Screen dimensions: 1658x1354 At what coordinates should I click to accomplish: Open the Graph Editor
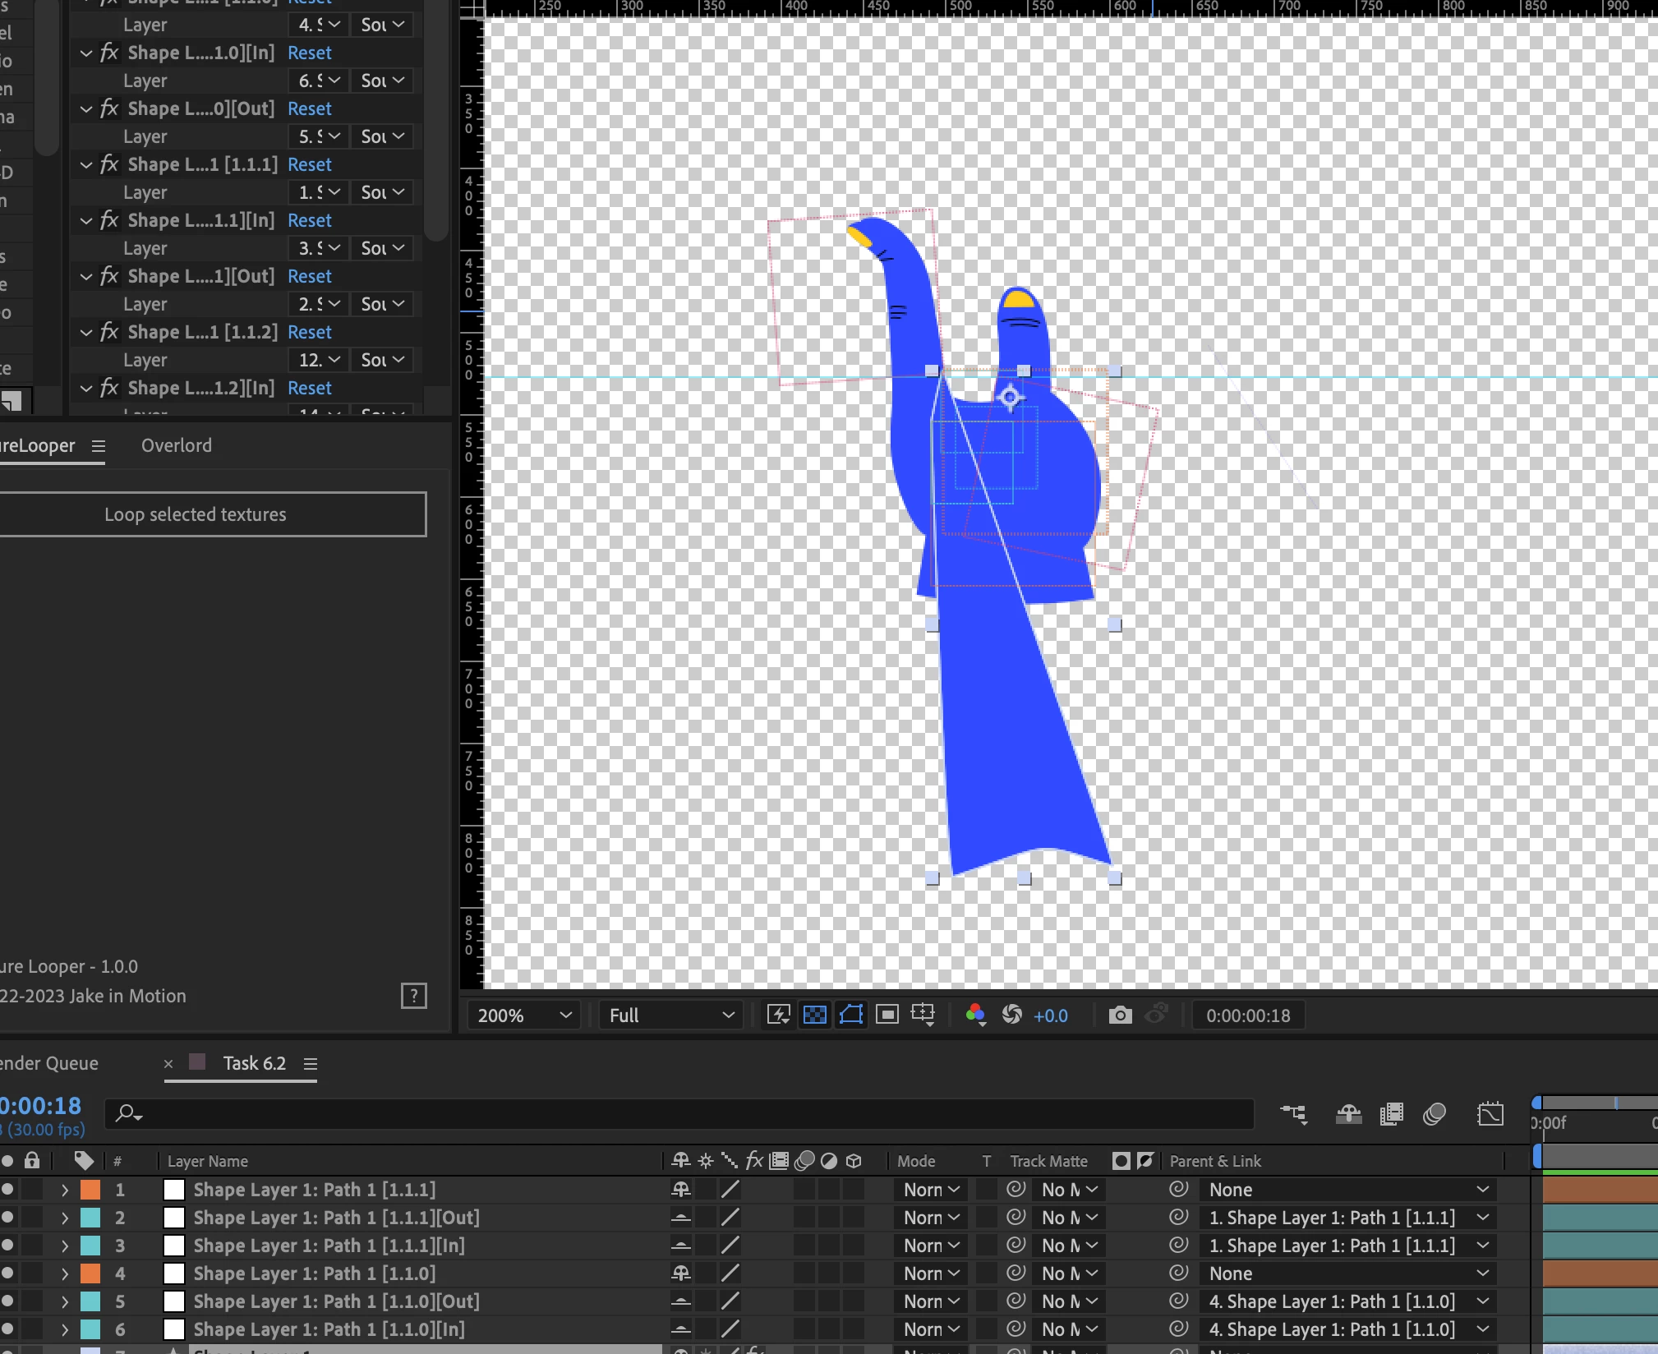coord(1490,1114)
